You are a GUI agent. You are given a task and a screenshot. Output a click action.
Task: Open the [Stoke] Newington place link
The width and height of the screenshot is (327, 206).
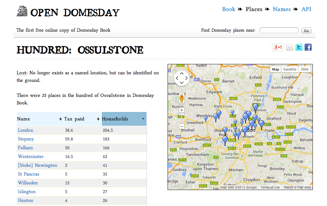(37, 165)
